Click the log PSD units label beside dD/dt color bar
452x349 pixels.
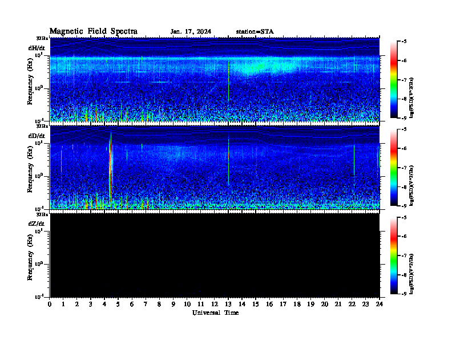[x=411, y=185]
